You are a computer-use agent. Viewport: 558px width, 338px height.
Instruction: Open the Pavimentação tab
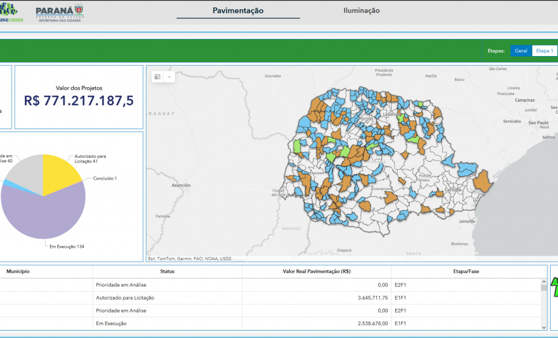click(x=238, y=10)
